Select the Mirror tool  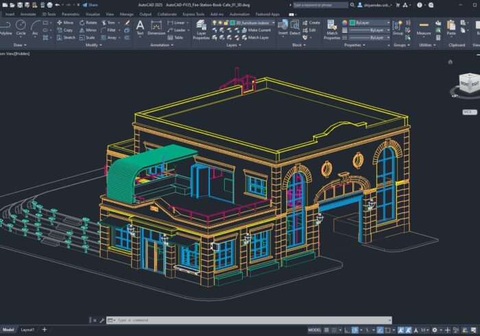point(88,30)
